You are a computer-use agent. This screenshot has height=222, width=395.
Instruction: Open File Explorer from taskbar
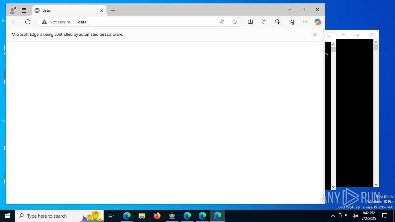[142, 216]
